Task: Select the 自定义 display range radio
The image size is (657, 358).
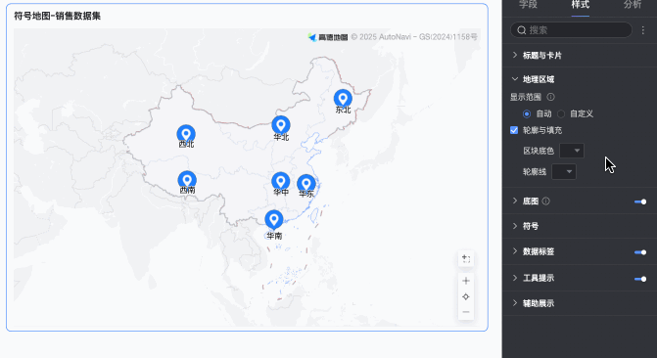Action: tap(561, 113)
